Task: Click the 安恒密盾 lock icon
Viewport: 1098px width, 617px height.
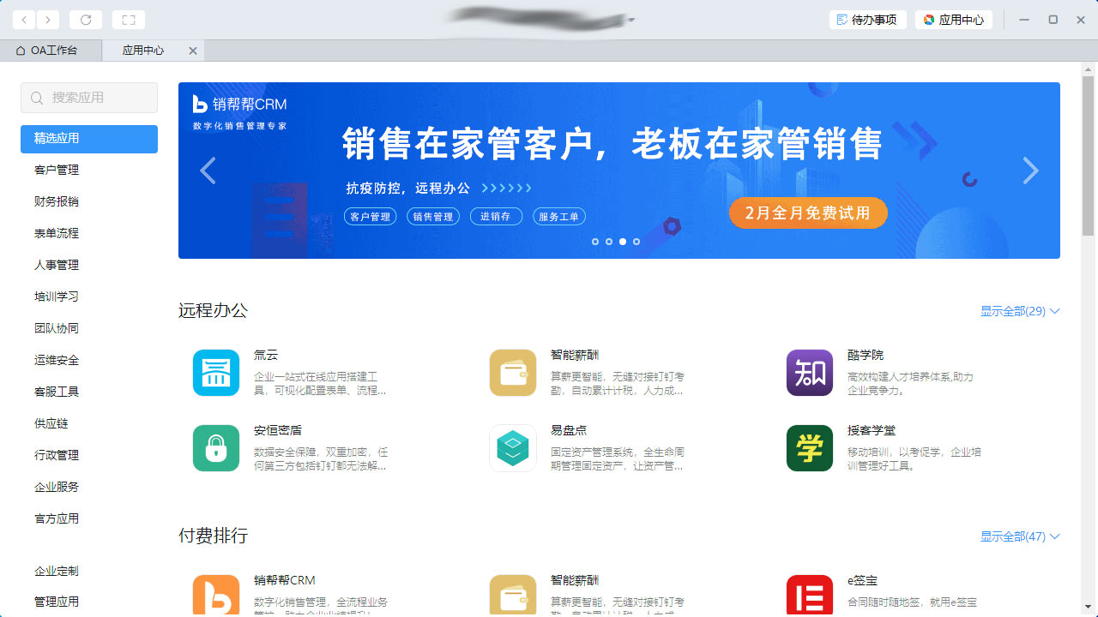Action: [215, 448]
